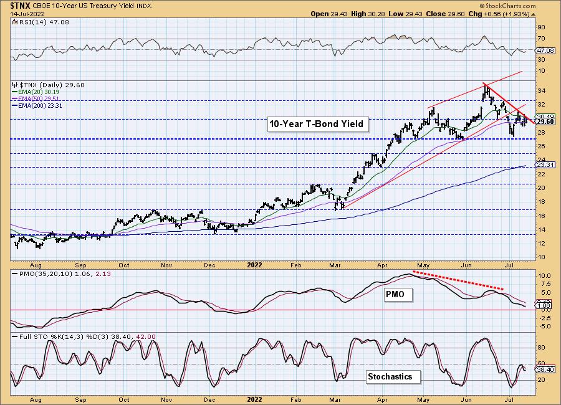This screenshot has width=561, height=405.
Task: Click the 80 level on the stochastics axis
Action: click(x=541, y=348)
